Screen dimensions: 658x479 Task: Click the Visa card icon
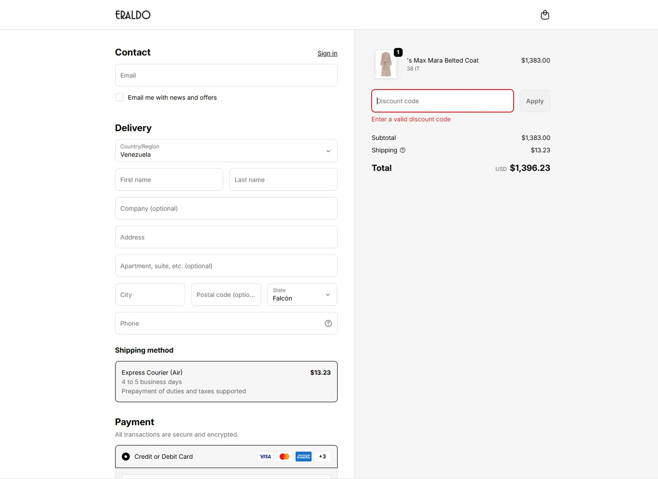265,457
